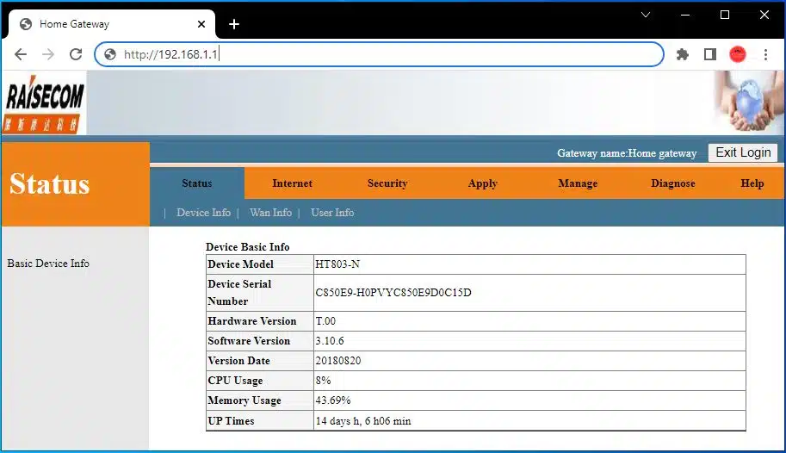Click the software version 3.10.6 value
Image resolution: width=786 pixels, height=453 pixels.
(330, 341)
